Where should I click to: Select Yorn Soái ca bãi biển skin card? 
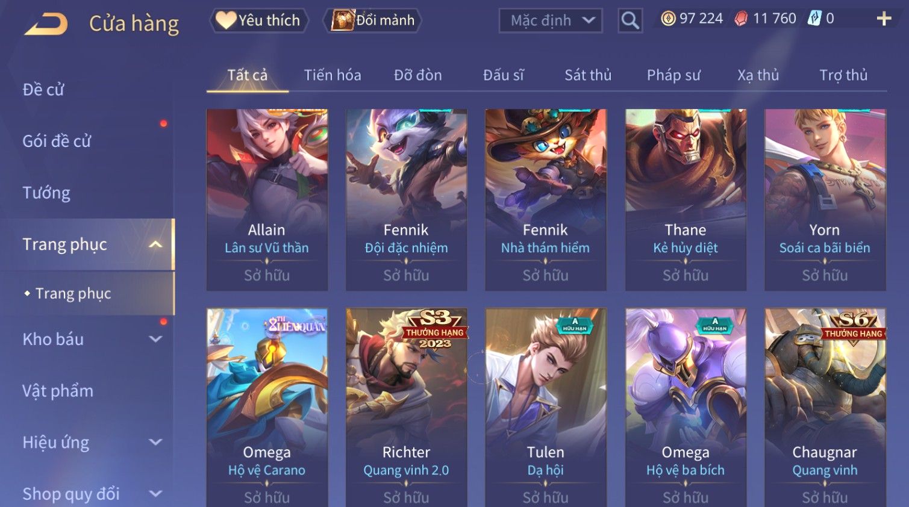click(825, 200)
